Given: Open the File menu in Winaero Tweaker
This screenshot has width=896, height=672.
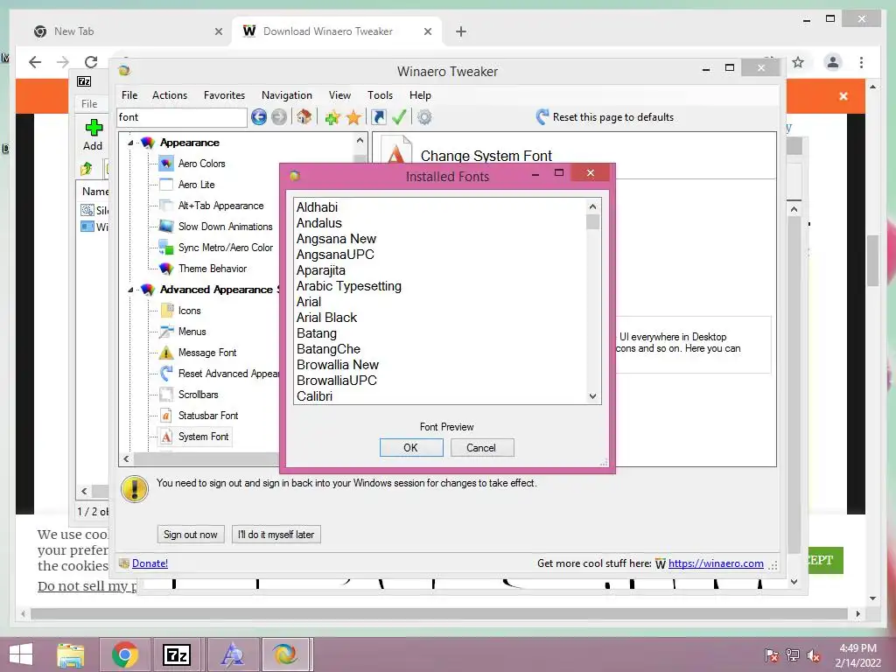Looking at the screenshot, I should tap(129, 95).
